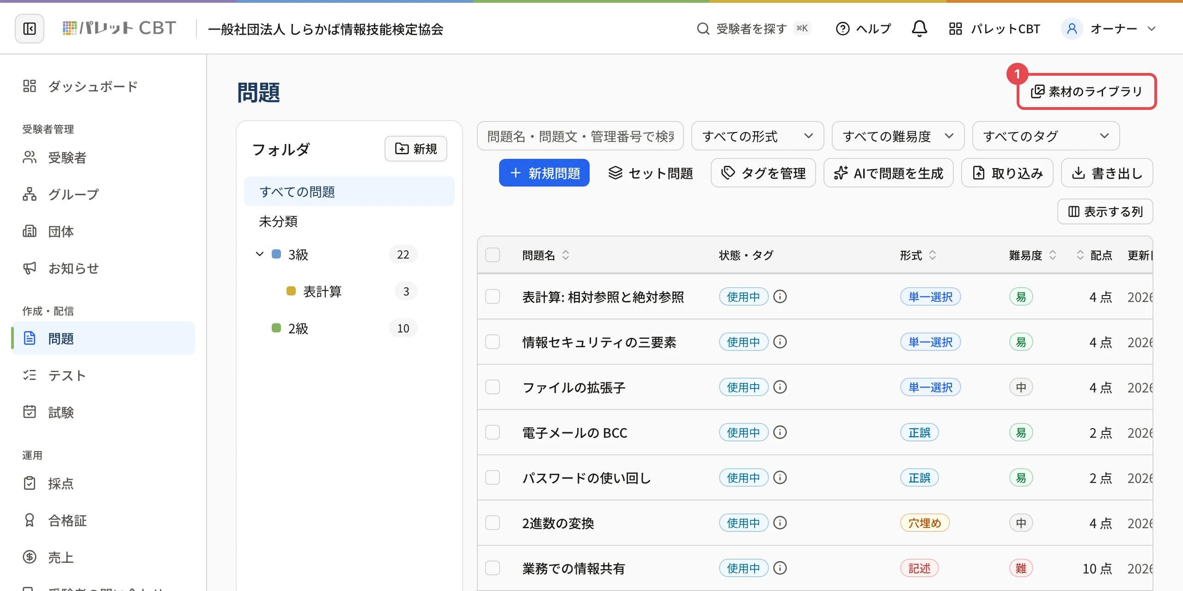The height and width of the screenshot is (591, 1183).
Task: Collapse the 3級 folder chevron
Action: (260, 254)
